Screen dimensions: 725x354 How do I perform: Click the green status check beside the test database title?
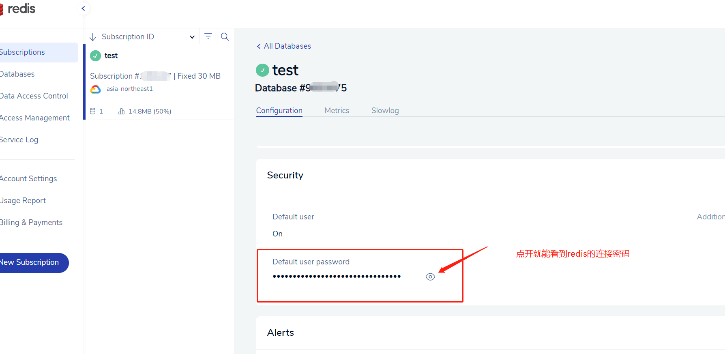coord(262,70)
